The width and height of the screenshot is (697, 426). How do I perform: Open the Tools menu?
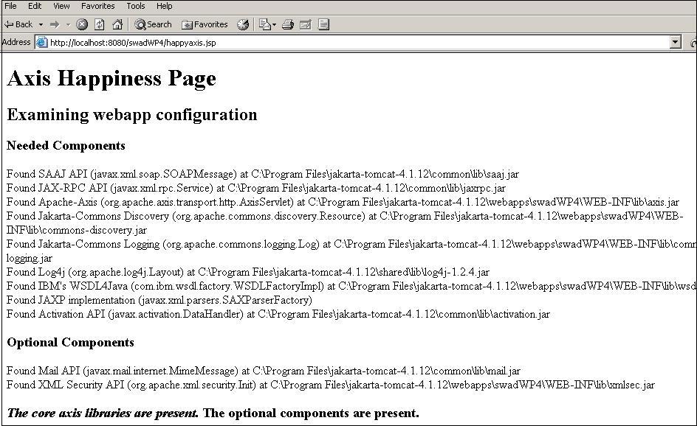(x=135, y=6)
